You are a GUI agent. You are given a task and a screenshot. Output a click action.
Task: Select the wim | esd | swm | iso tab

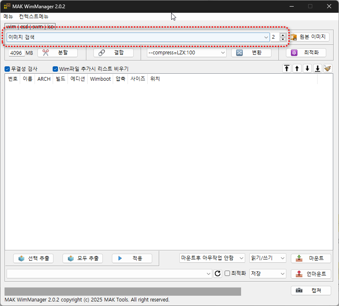tap(30, 26)
